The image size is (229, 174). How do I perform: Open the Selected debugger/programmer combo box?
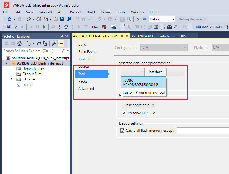133,72
